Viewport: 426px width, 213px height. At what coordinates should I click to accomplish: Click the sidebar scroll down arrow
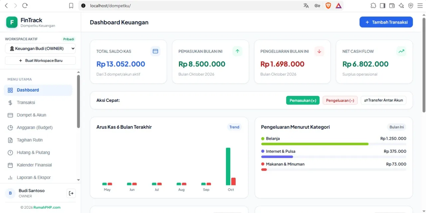point(79,180)
